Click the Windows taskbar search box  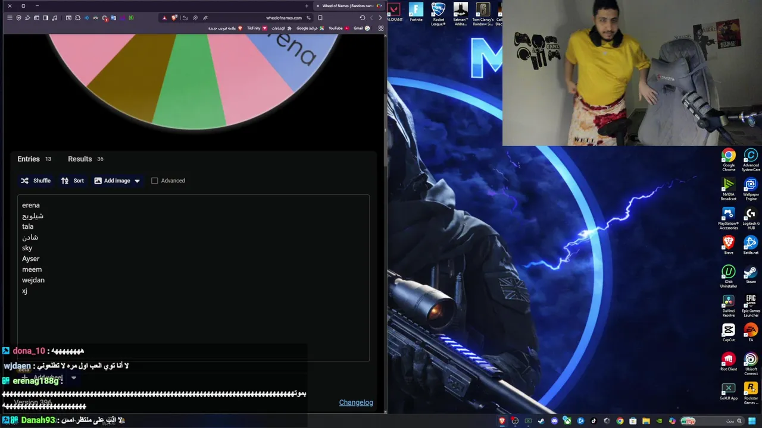pos(713,421)
